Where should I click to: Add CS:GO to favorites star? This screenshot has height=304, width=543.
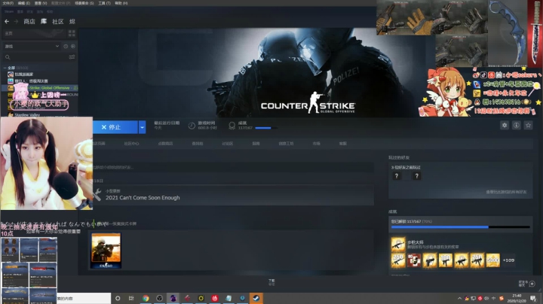(528, 126)
